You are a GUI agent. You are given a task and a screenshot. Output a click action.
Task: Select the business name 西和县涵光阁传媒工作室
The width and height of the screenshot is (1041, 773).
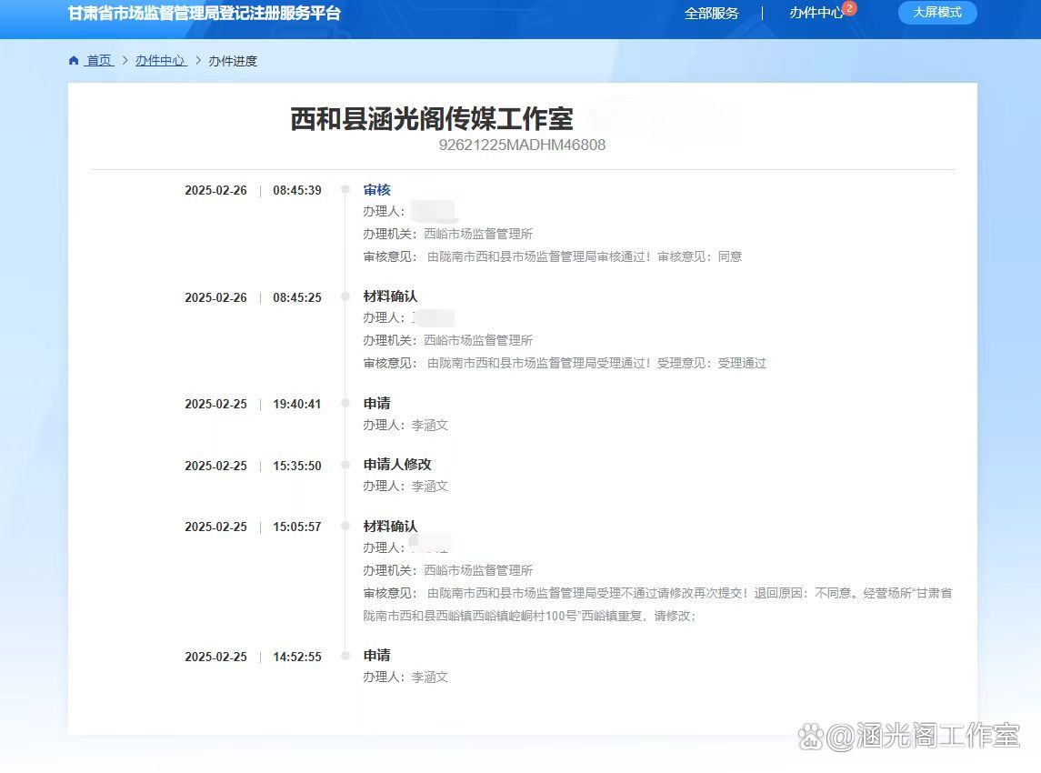click(432, 119)
